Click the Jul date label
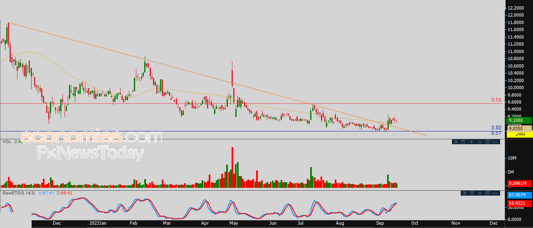The image size is (533, 228). (300, 223)
